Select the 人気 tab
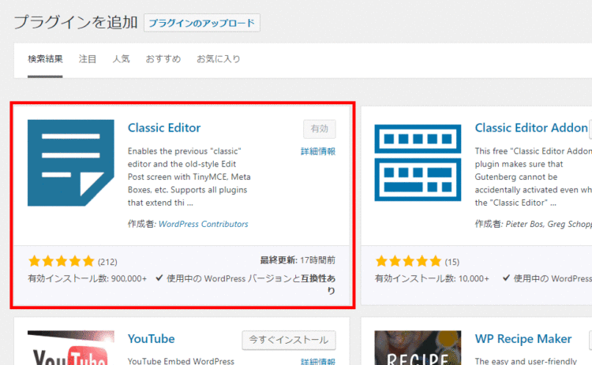The image size is (592, 365). 121,59
